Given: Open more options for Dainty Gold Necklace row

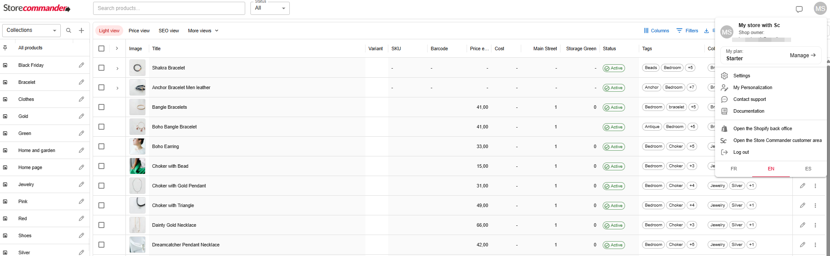Looking at the screenshot, I should (x=815, y=225).
